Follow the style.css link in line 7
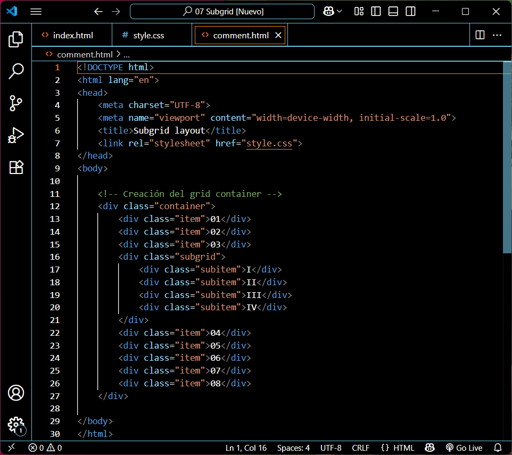The height and width of the screenshot is (455, 512). click(x=269, y=143)
